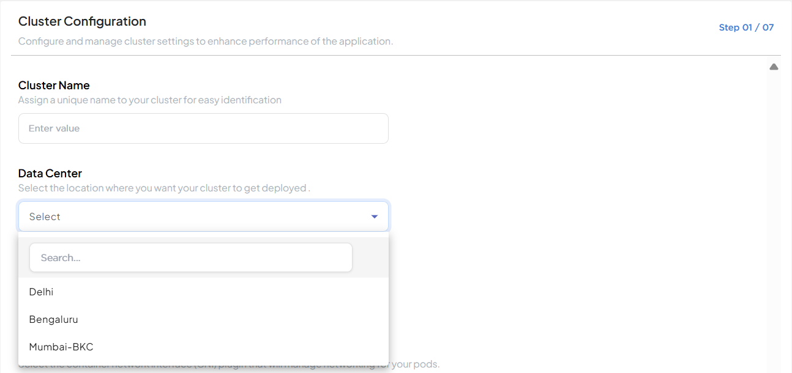This screenshot has width=792, height=373.
Task: Click the Data Center field label
Action: 50,173
